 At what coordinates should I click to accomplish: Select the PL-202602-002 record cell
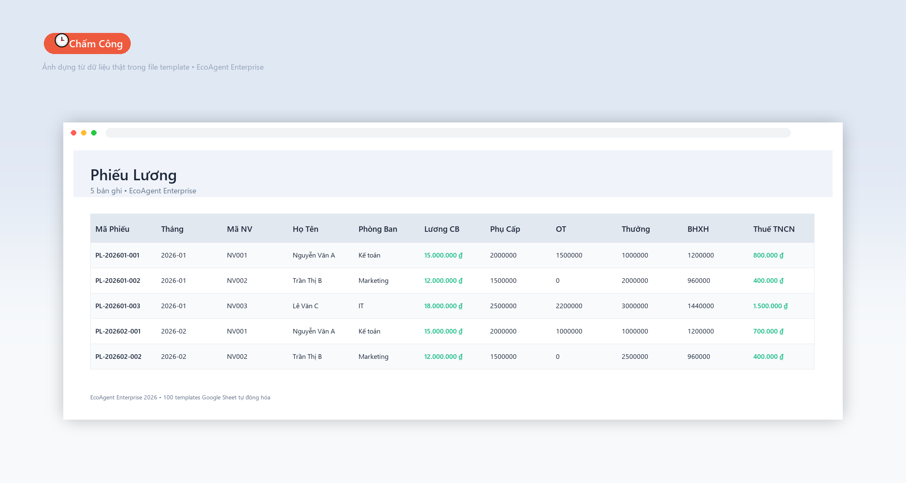tap(119, 356)
